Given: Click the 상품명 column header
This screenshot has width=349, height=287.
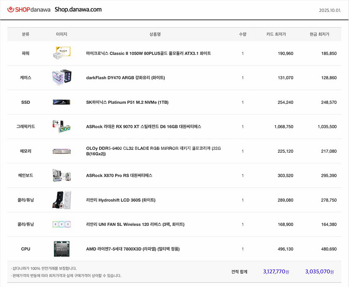Looking at the screenshot, I should tap(155, 34).
